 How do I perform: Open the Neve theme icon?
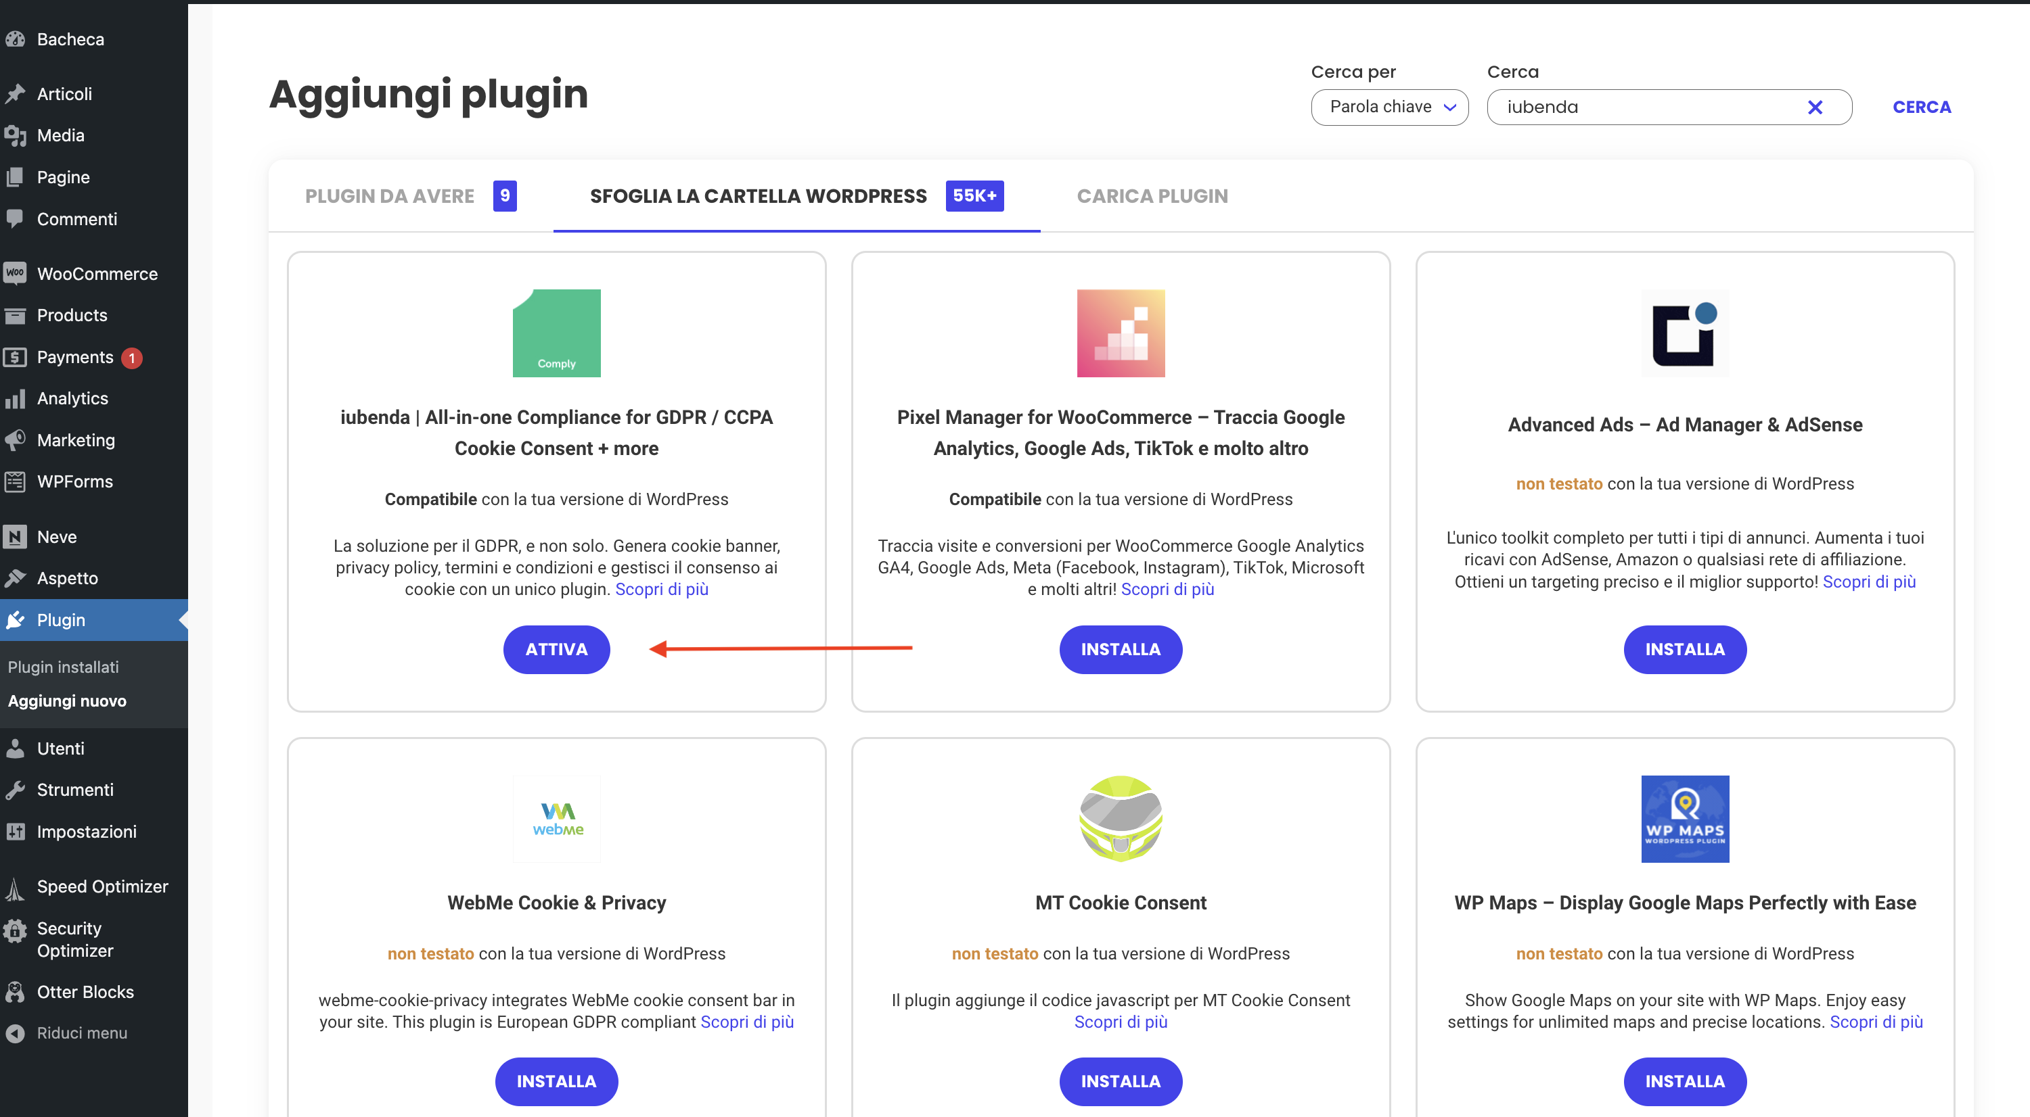(16, 536)
